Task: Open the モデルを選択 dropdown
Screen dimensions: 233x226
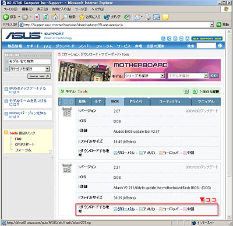Action: 188,76
